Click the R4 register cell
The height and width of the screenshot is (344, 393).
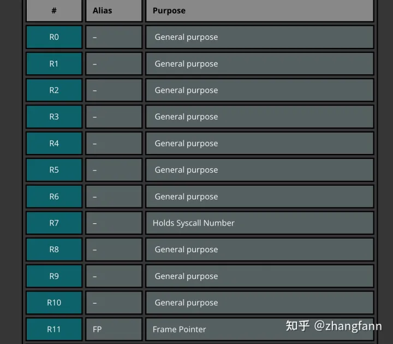click(54, 144)
